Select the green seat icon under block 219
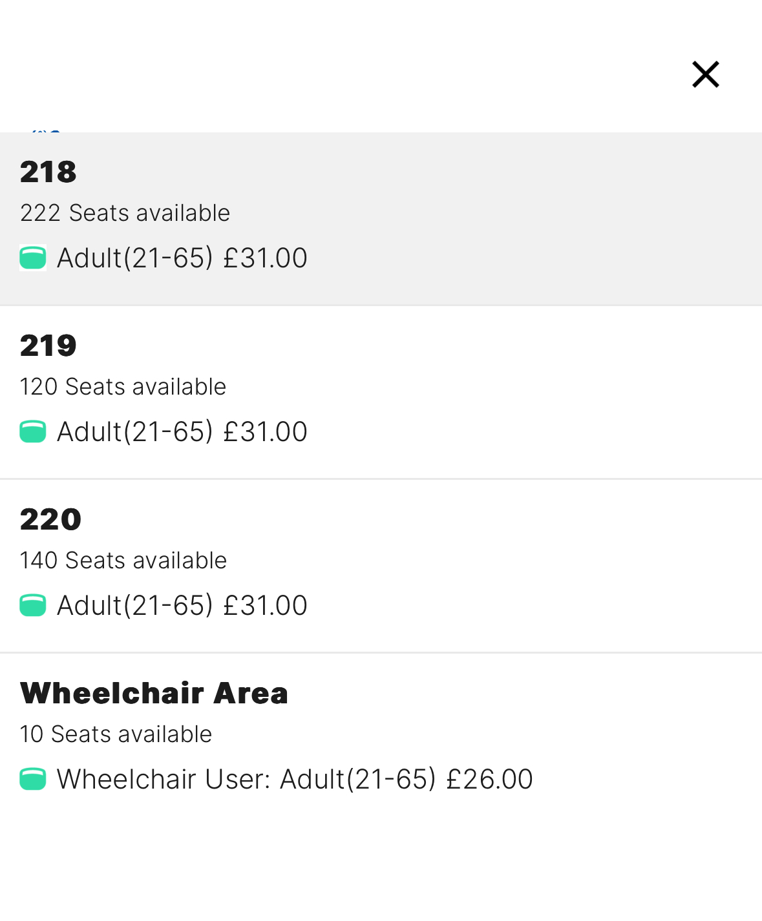Screen dimensions: 762x921 pos(33,431)
